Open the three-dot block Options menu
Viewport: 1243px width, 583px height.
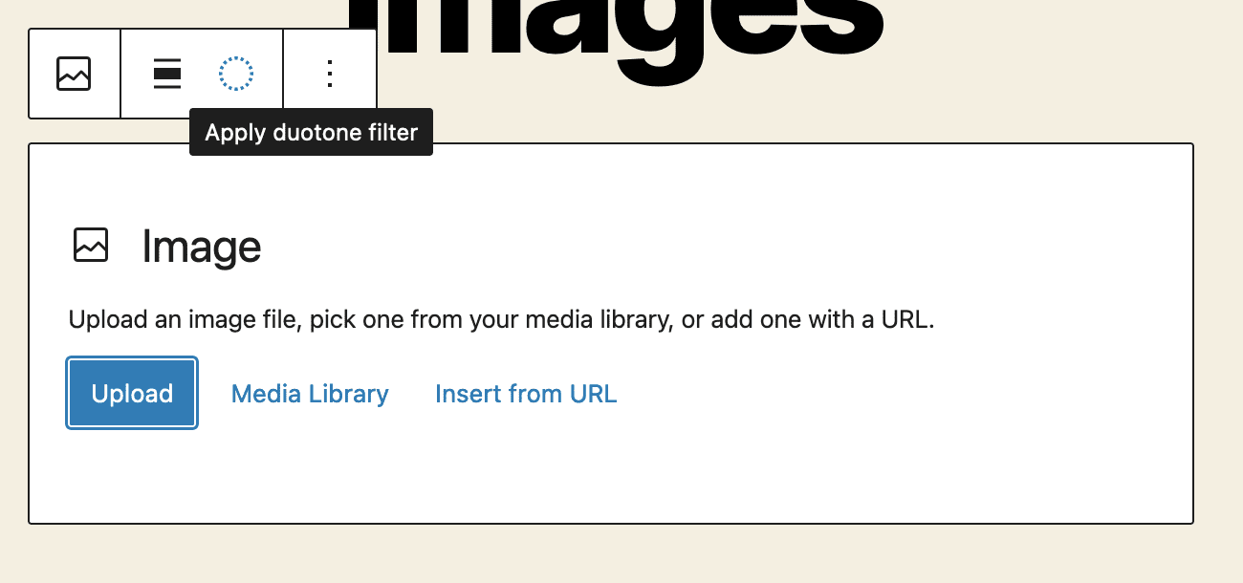click(330, 74)
